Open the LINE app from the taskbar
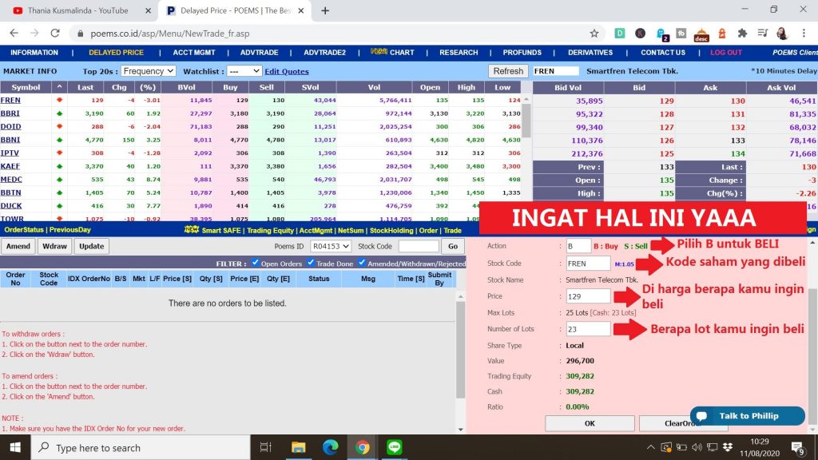The image size is (818, 460). coord(394,447)
